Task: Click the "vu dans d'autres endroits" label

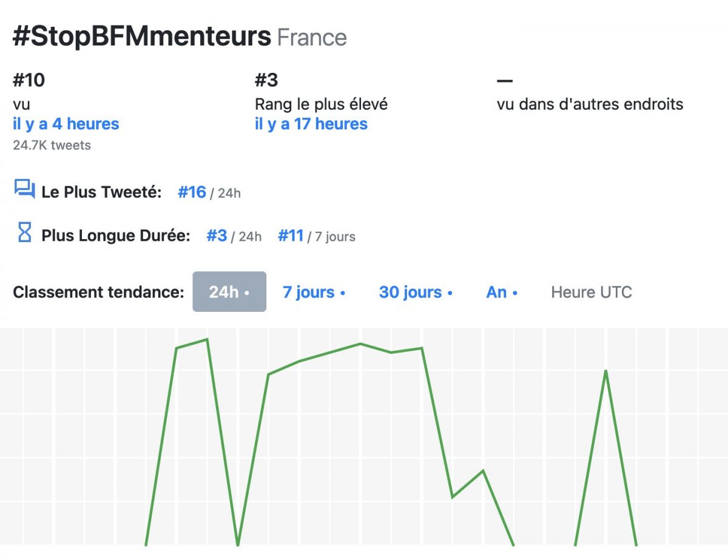Action: [x=590, y=104]
